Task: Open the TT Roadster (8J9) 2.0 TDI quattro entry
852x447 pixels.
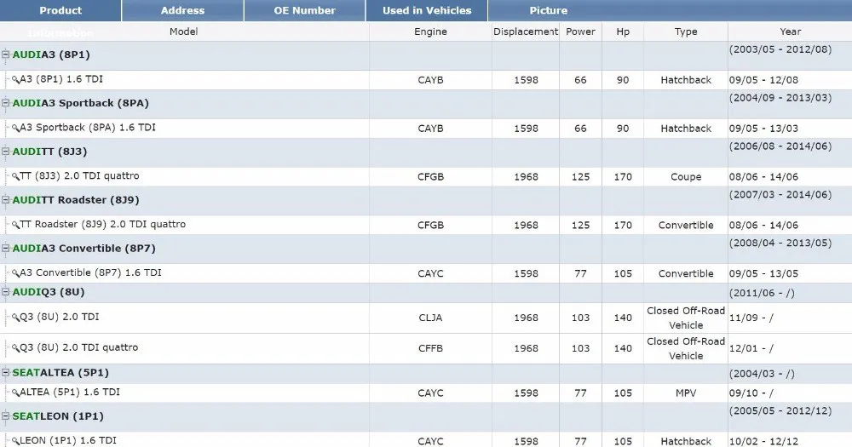Action: click(x=103, y=224)
